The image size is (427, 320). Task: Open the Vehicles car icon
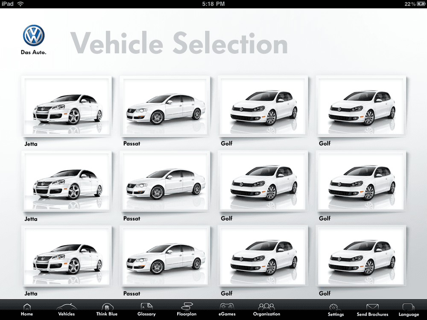tap(67, 307)
